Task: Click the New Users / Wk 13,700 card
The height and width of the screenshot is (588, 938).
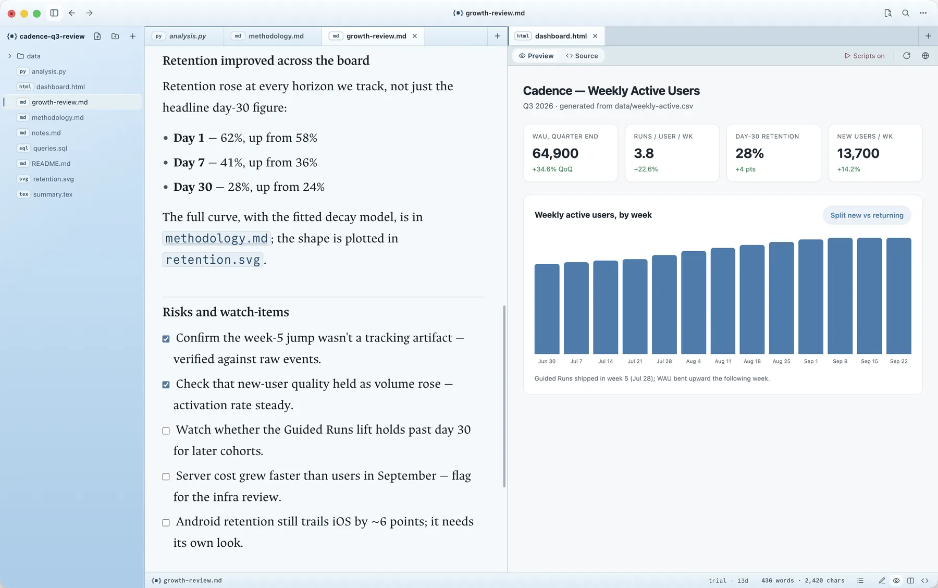Action: 875,153
